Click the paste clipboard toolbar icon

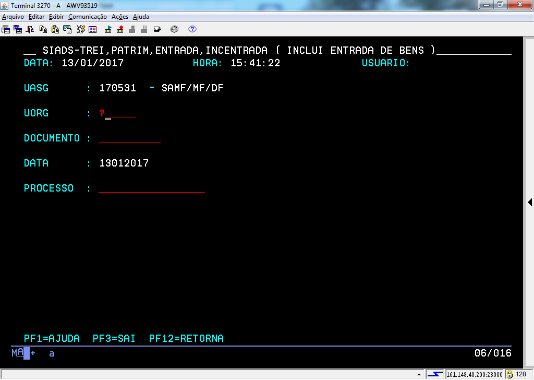[55, 29]
